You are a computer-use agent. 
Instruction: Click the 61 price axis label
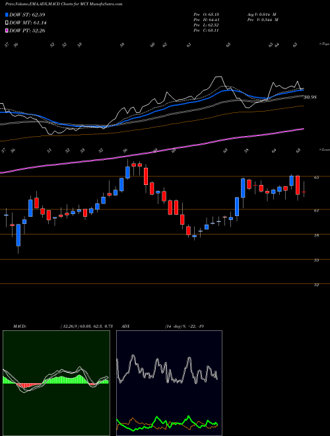[x=316, y=211]
